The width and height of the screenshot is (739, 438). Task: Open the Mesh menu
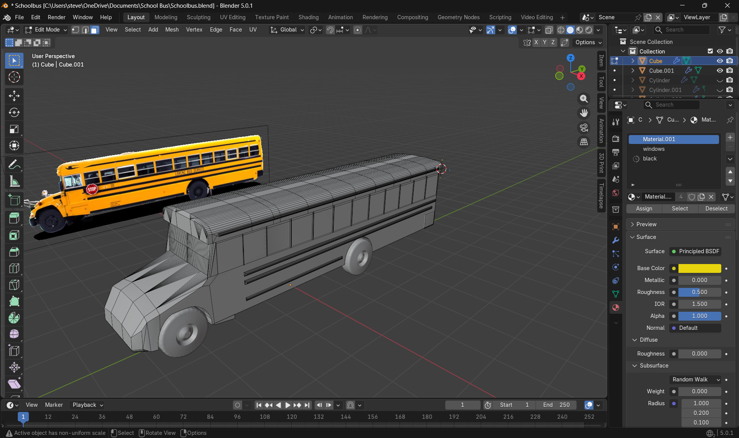[172, 30]
